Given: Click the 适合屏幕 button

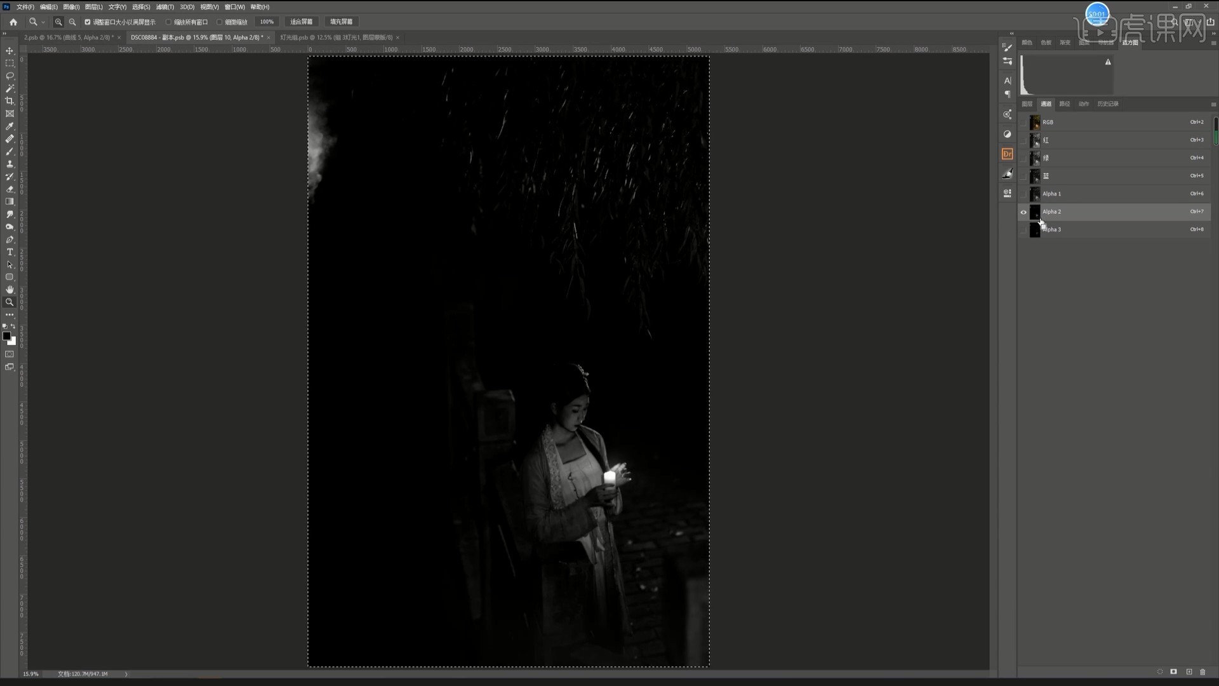Looking at the screenshot, I should (301, 22).
